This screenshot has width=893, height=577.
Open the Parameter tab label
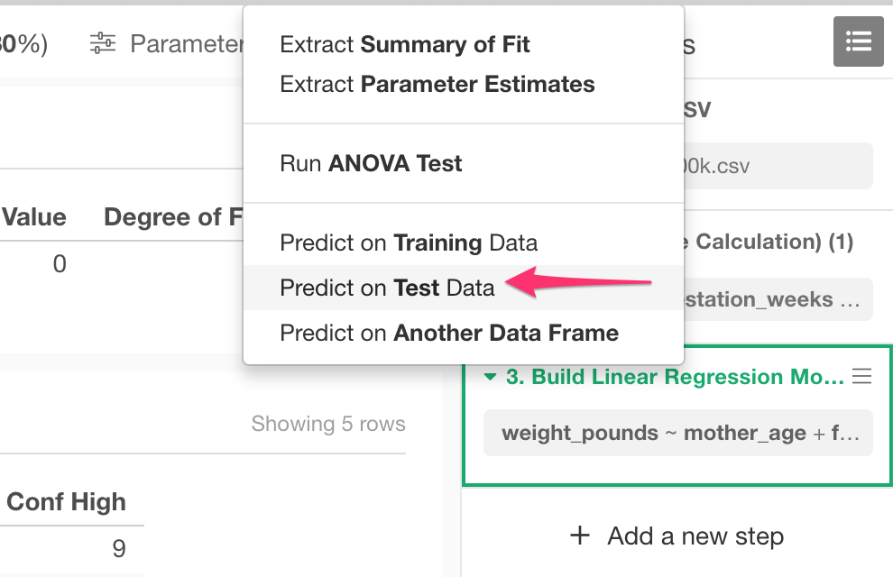[187, 44]
